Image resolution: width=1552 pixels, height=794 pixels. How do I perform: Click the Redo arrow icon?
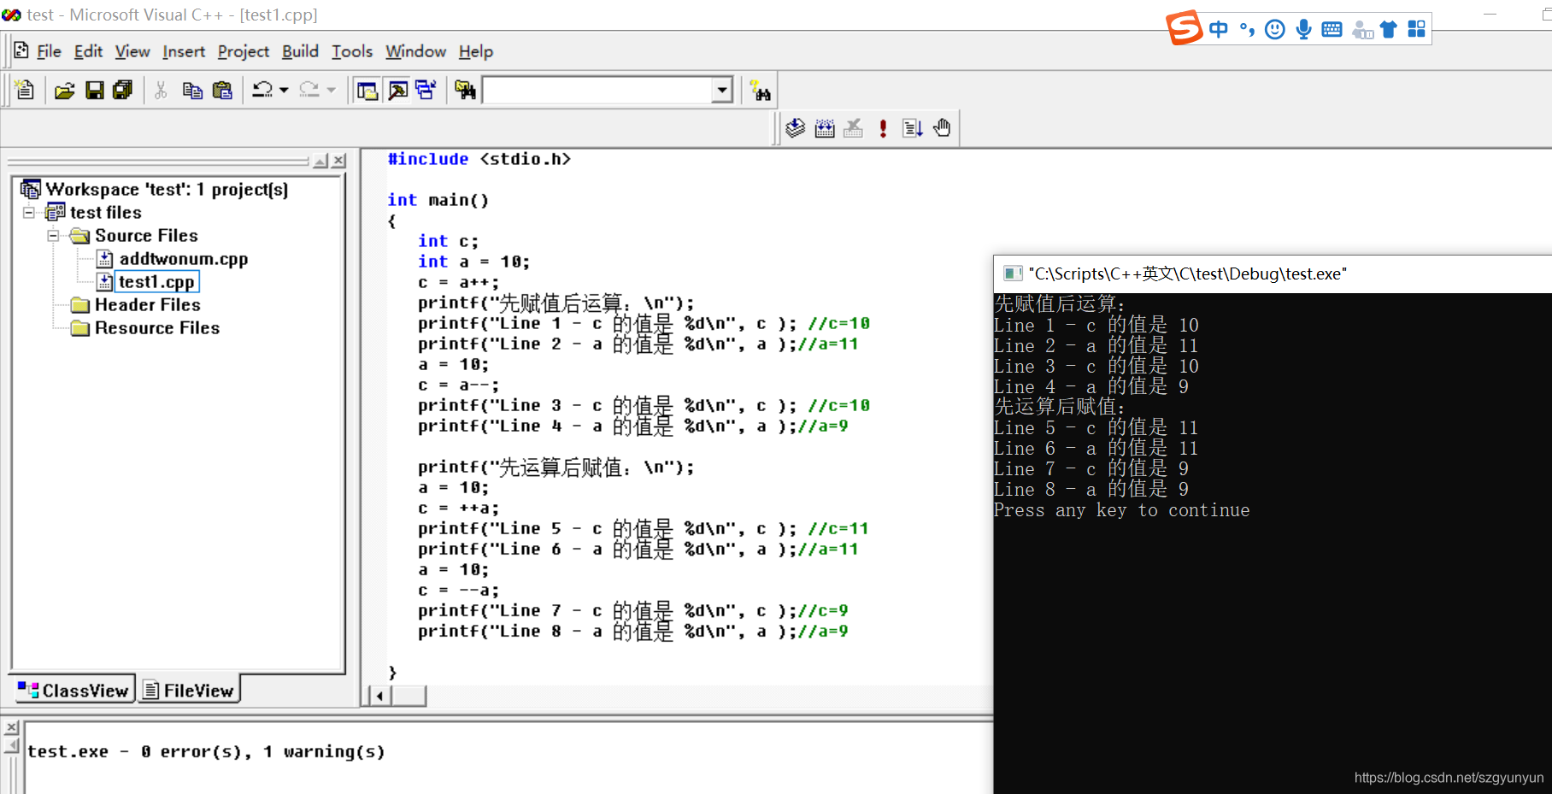tap(309, 90)
